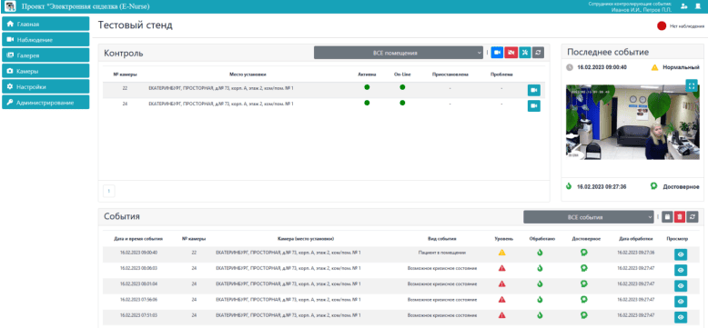
Task: Stop all cameras with red crossed-camera button
Action: click(511, 53)
